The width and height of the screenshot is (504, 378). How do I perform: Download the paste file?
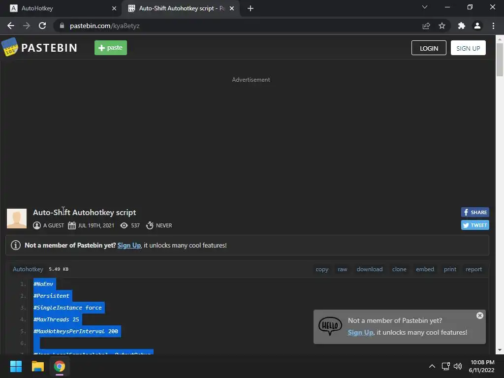coord(370,269)
